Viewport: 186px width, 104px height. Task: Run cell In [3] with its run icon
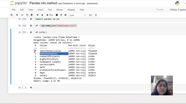point(31,19)
